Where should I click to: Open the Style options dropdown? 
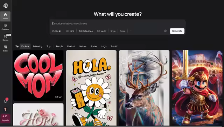click(x=113, y=31)
